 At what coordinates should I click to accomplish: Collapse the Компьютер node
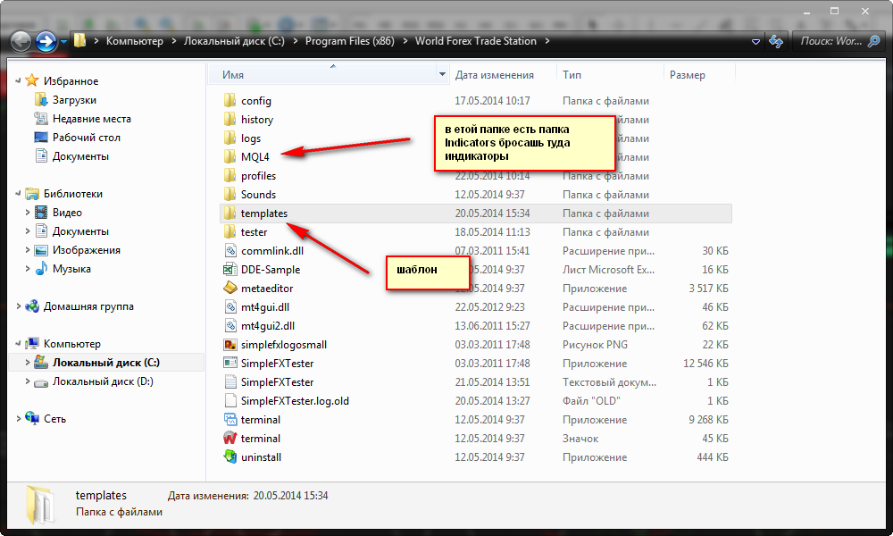[x=18, y=344]
